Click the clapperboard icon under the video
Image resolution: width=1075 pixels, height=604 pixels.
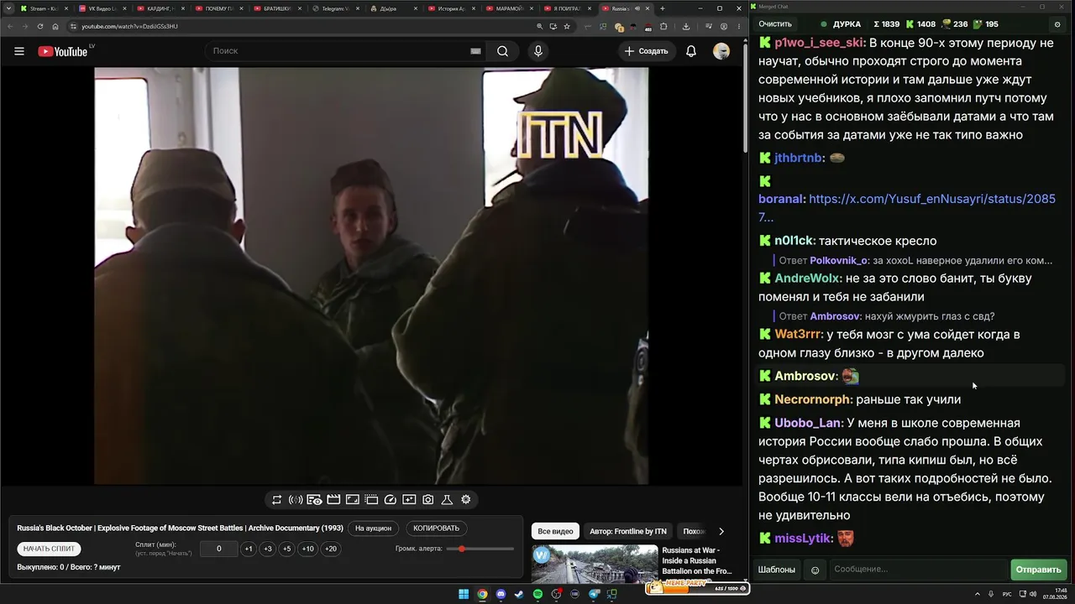(x=333, y=500)
